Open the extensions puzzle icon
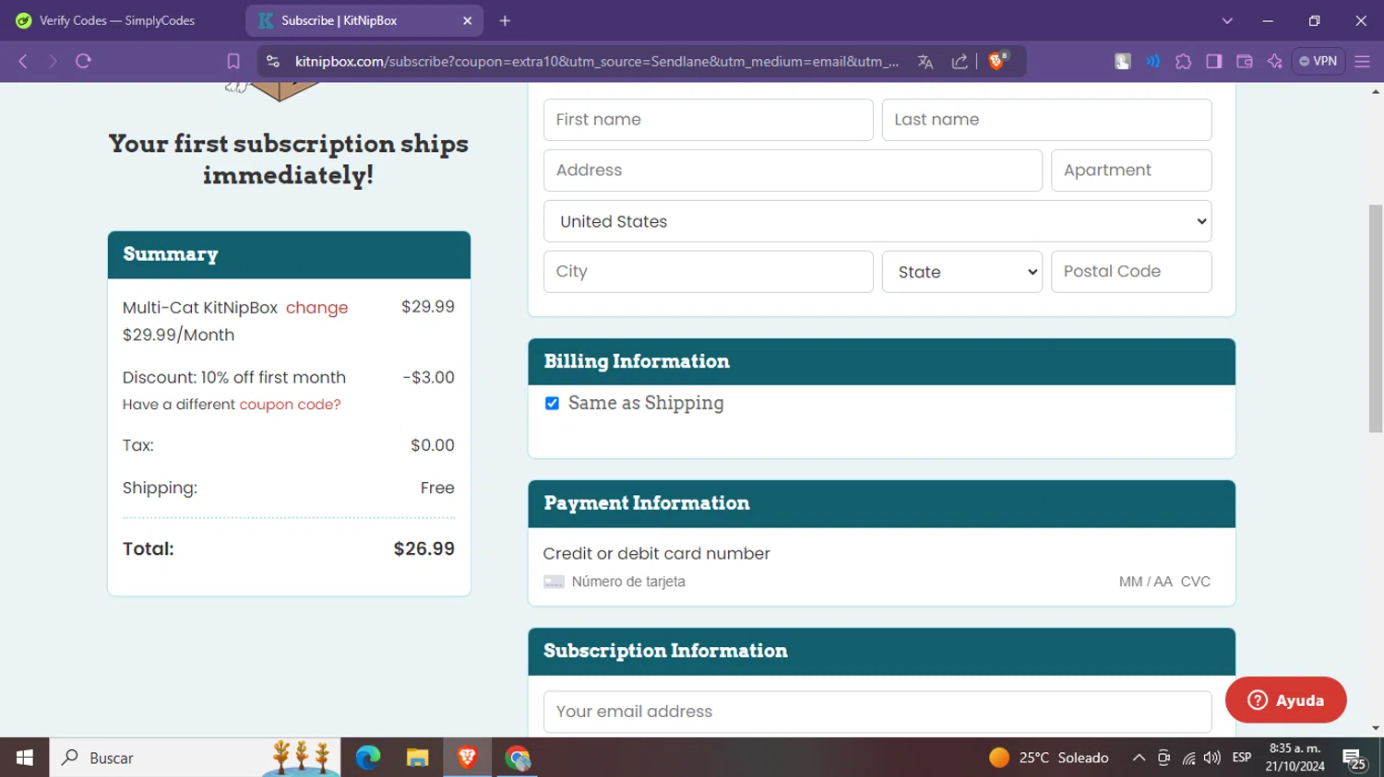The height and width of the screenshot is (777, 1384). point(1184,61)
